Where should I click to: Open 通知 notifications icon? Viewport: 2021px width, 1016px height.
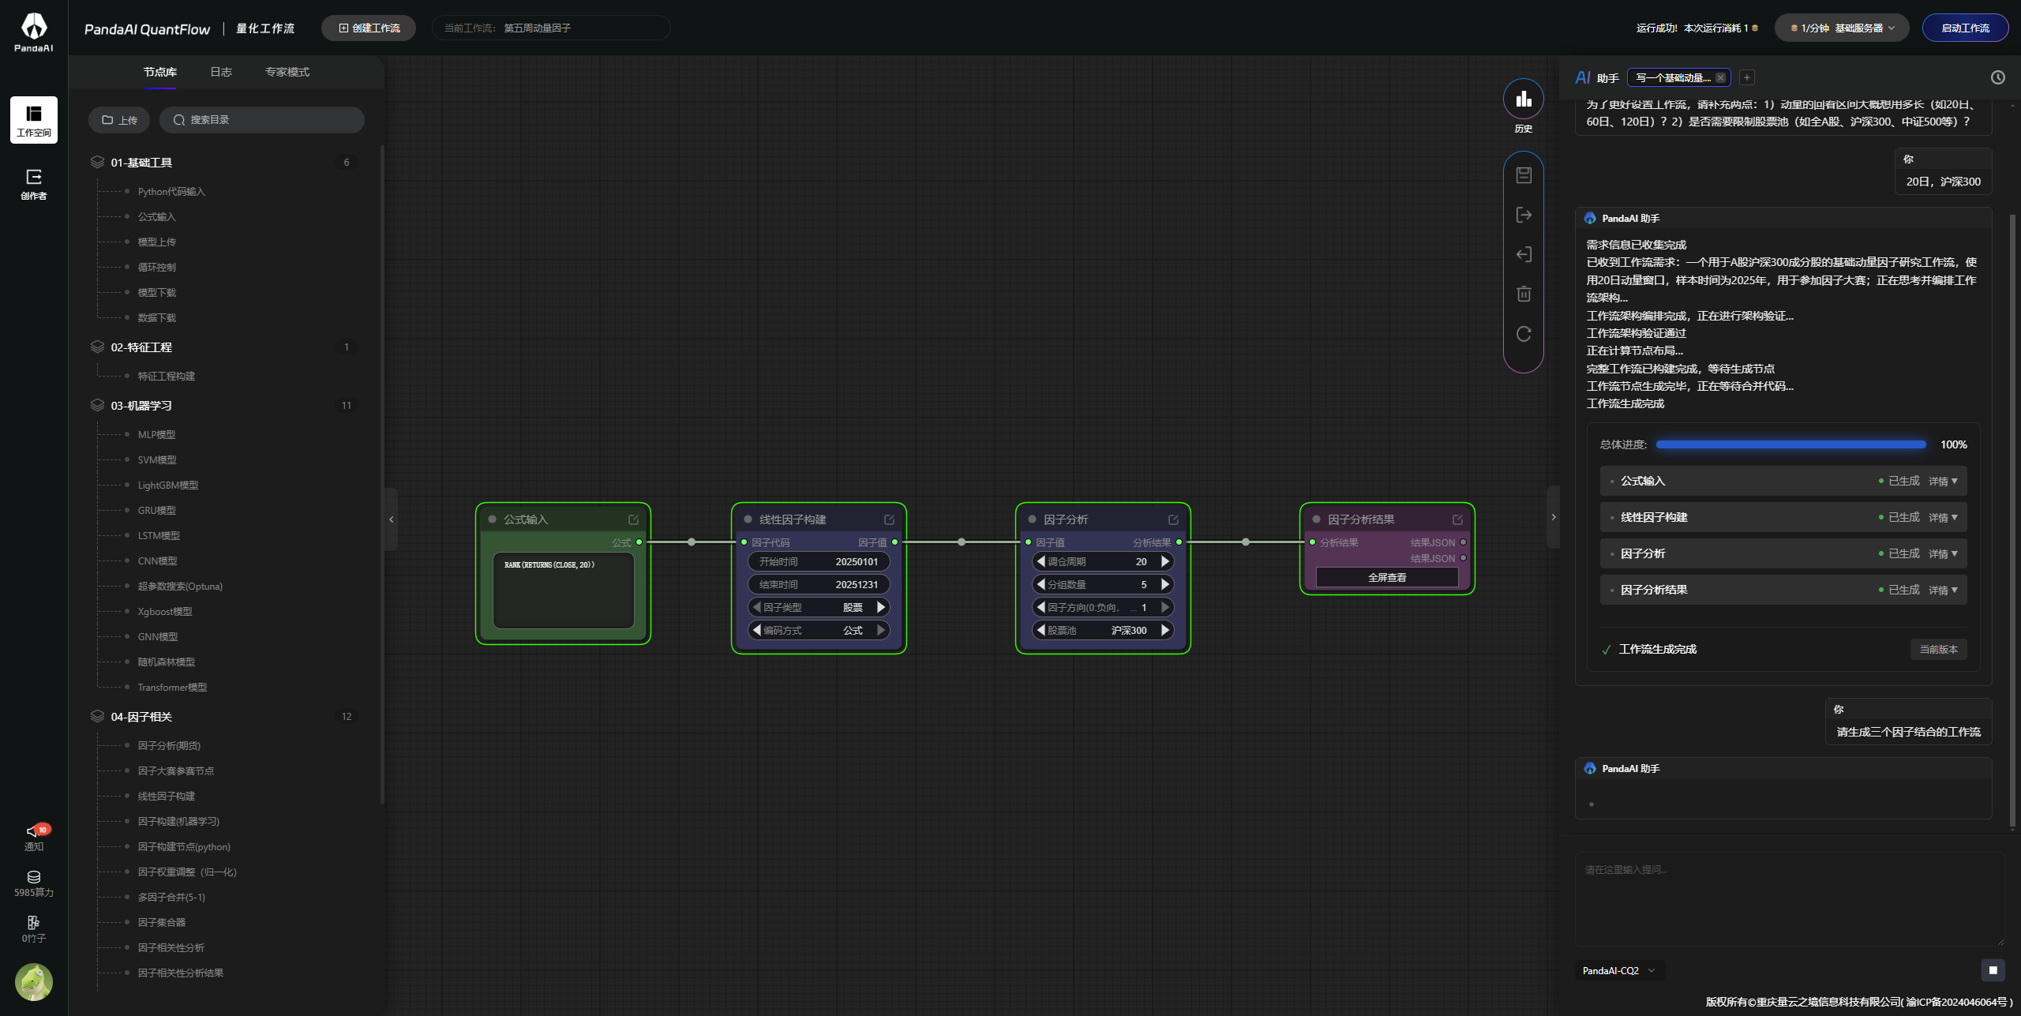(x=34, y=837)
